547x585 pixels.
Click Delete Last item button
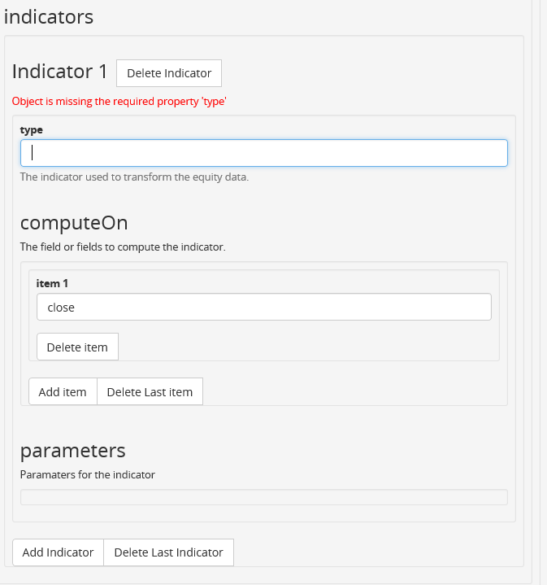click(150, 391)
